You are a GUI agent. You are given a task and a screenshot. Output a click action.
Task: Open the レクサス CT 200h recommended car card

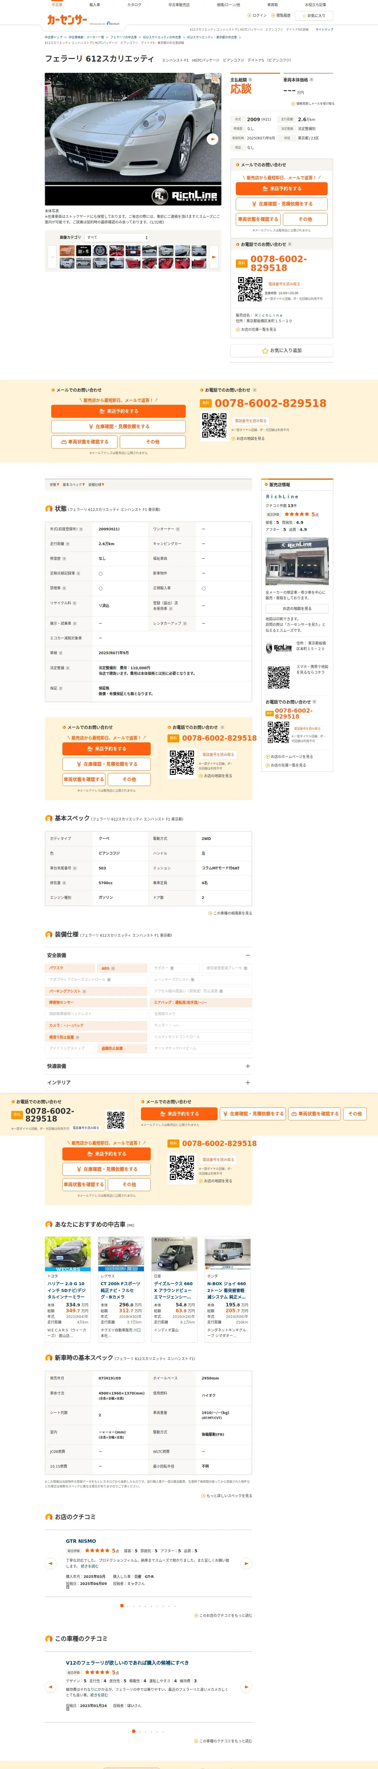121,1289
